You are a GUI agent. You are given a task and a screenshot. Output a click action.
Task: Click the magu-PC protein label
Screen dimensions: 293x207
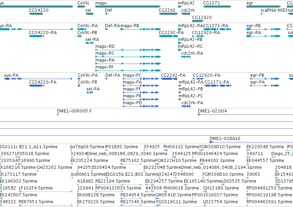click(132, 75)
